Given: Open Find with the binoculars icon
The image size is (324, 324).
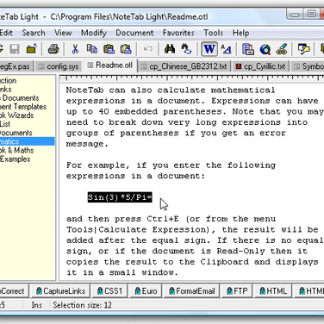Looking at the screenshot, I should (x=170, y=49).
